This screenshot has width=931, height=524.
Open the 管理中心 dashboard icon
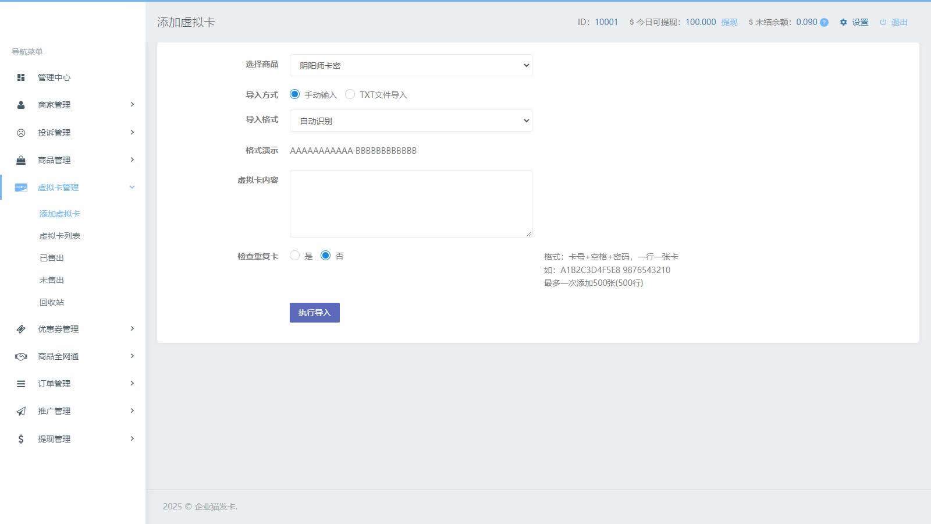21,77
